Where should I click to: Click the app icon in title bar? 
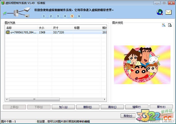[3, 3]
